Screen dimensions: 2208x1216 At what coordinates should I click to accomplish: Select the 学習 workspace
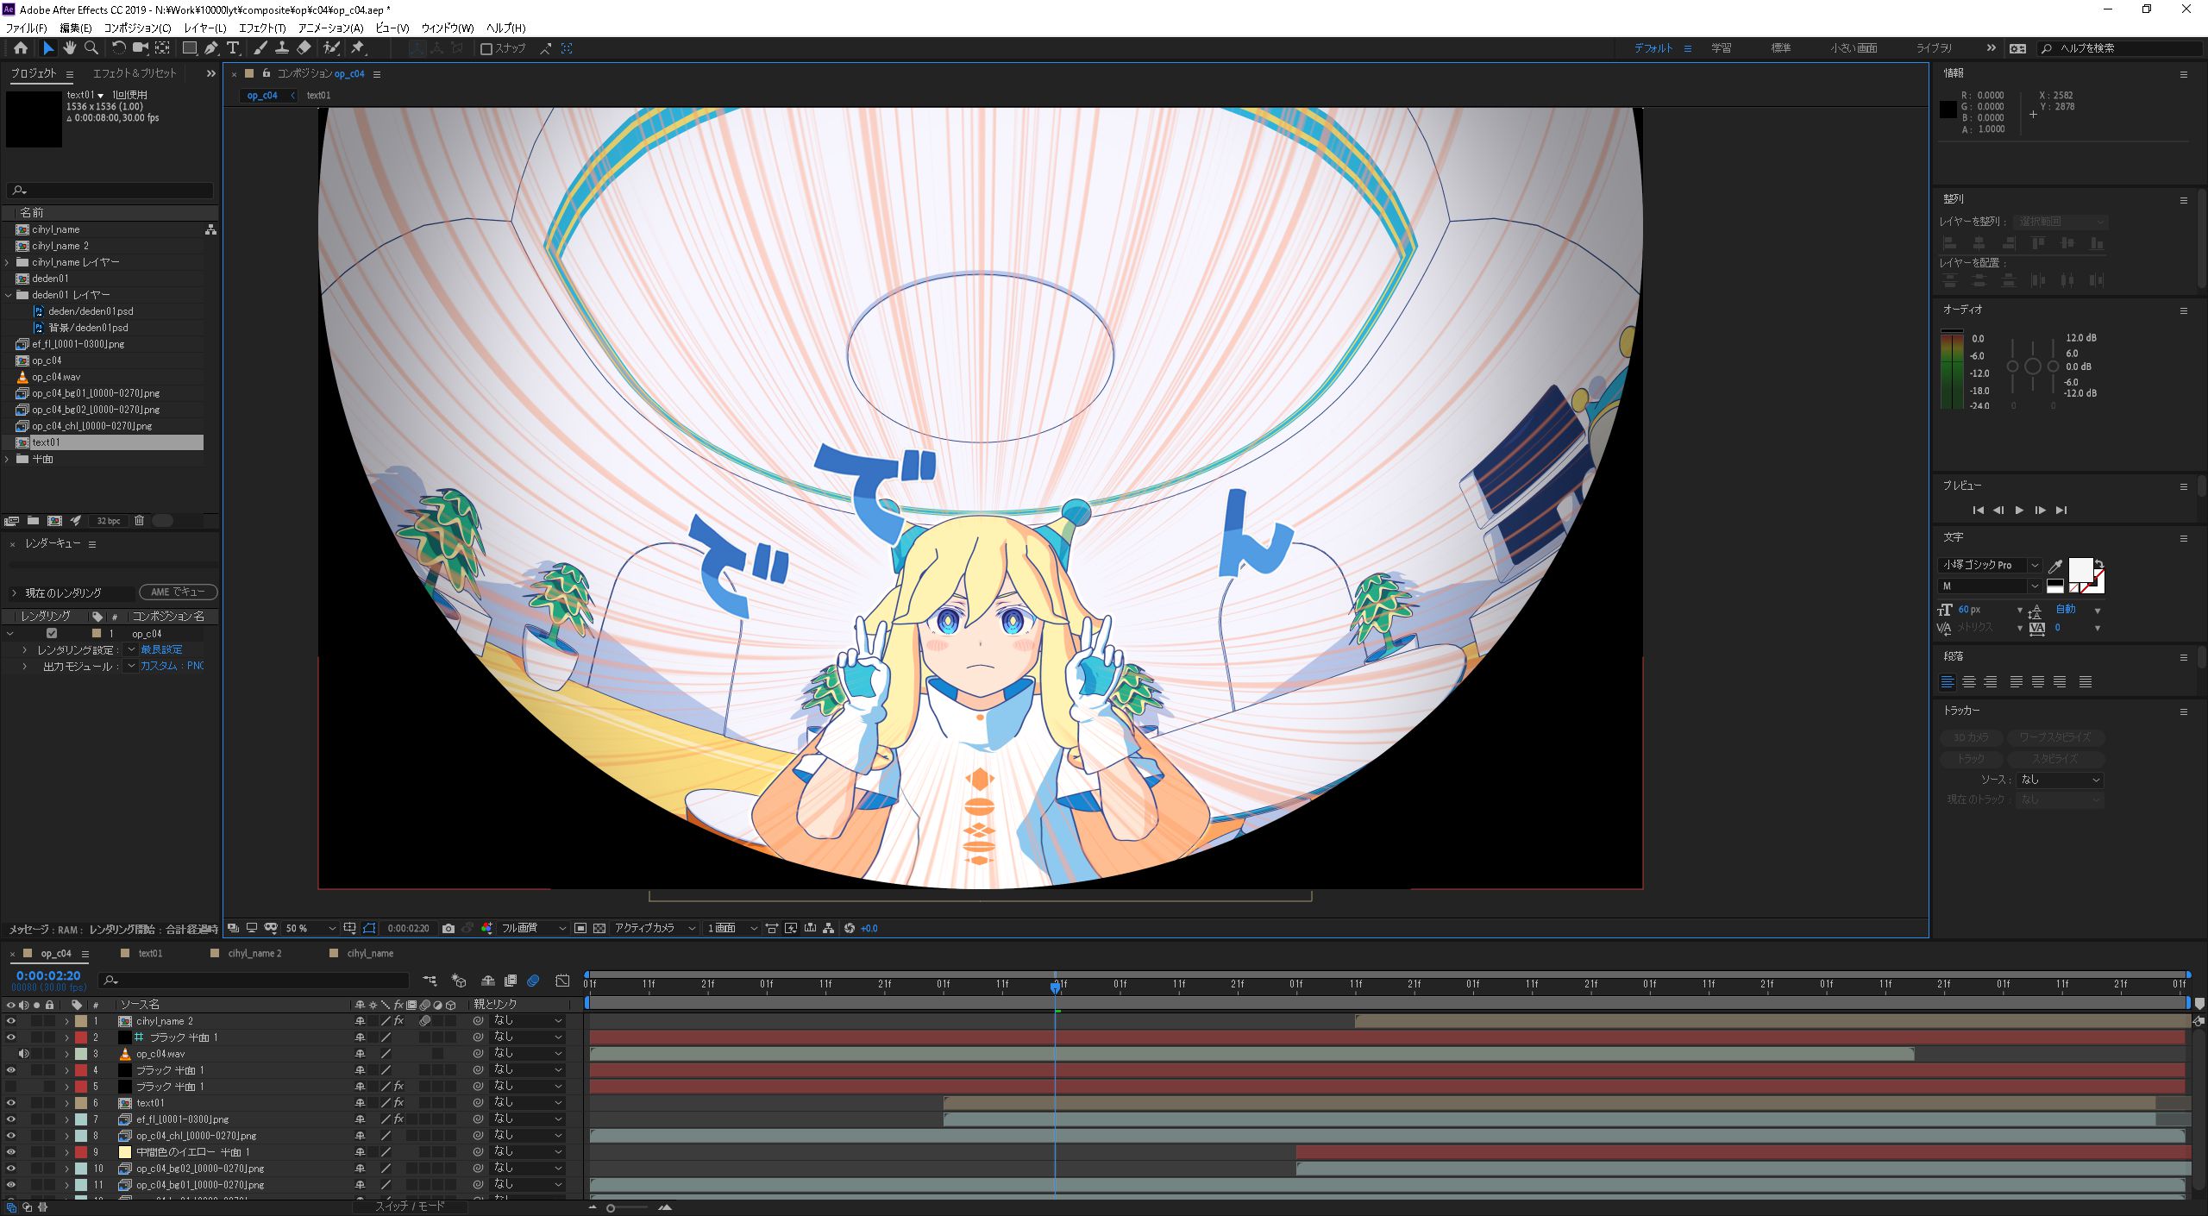tap(1721, 48)
